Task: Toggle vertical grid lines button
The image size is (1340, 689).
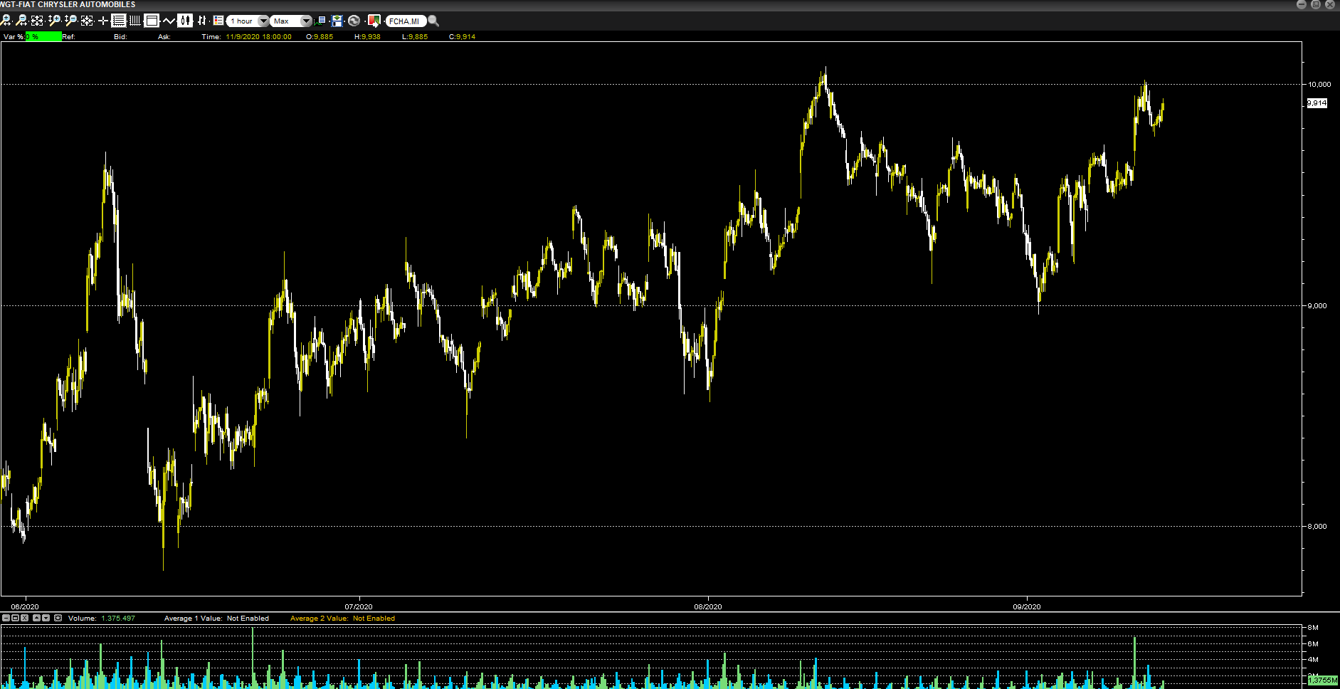Action: (134, 21)
